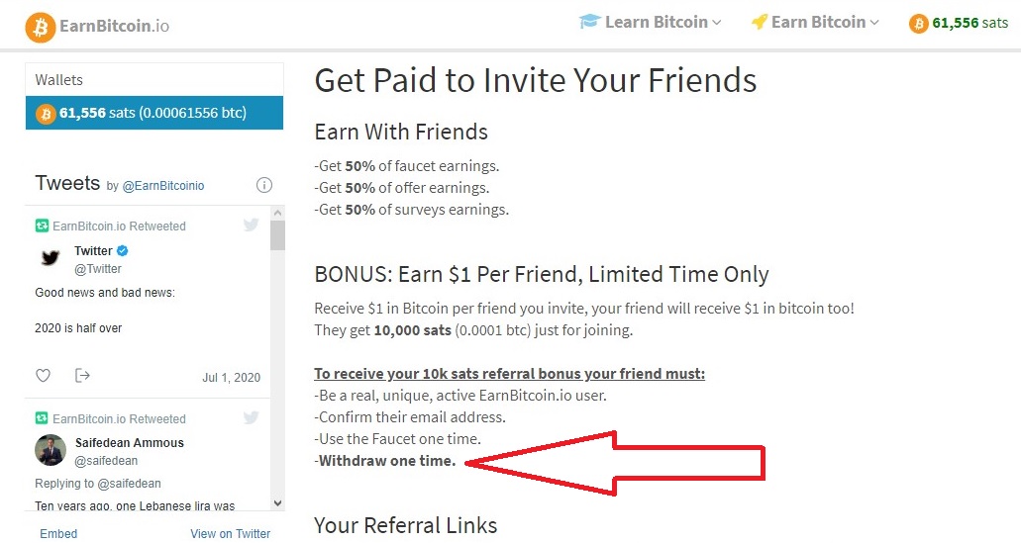Viewport: 1021px width, 543px height.
Task: Click the Twitter account avatar
Action: [x=51, y=259]
